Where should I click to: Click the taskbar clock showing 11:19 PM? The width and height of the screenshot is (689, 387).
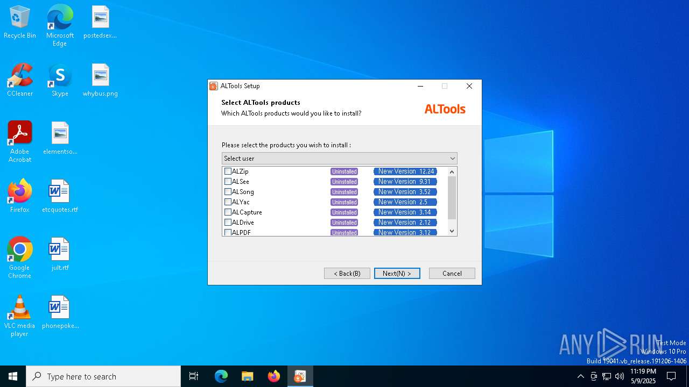643,376
